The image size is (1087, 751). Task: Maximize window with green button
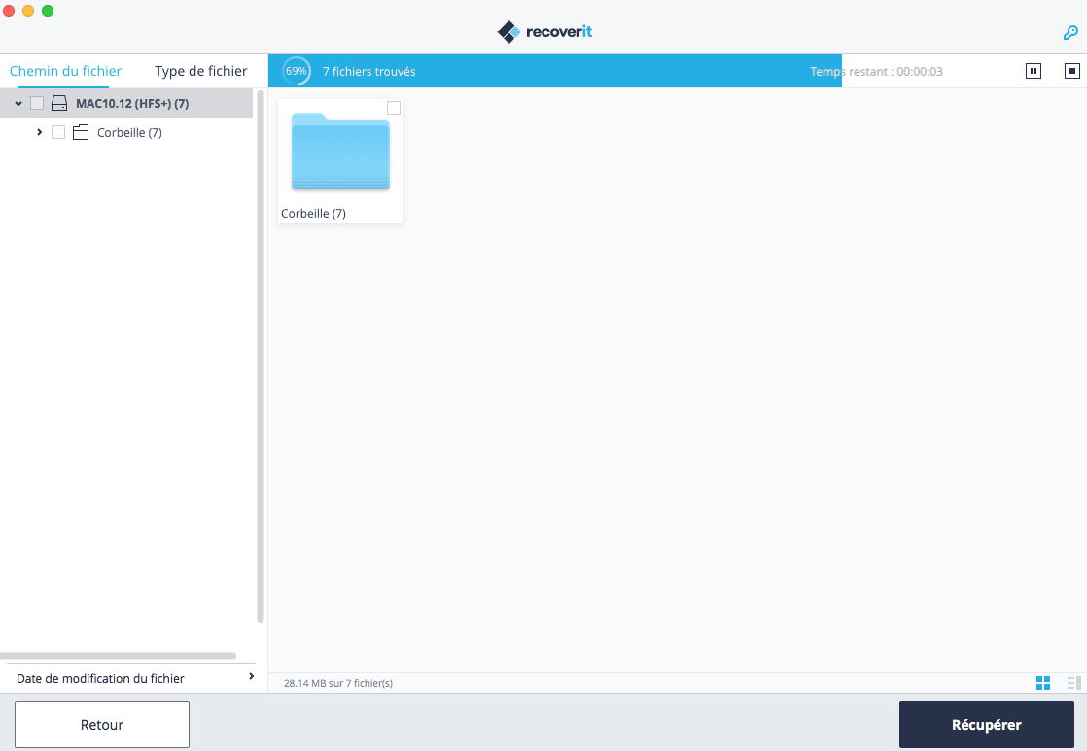[x=47, y=11]
